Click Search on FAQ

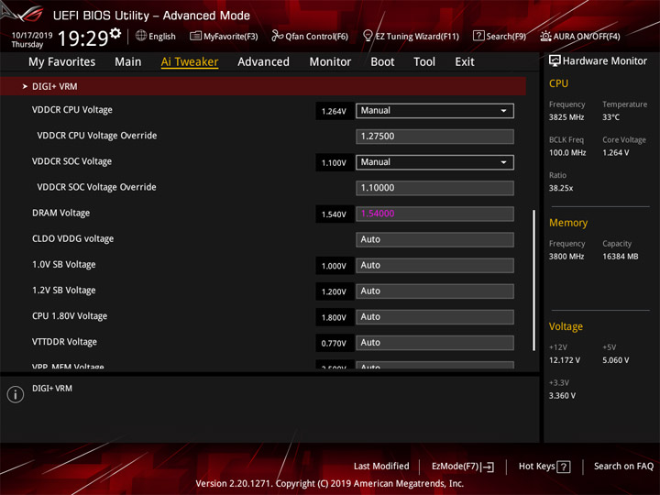[x=623, y=466]
